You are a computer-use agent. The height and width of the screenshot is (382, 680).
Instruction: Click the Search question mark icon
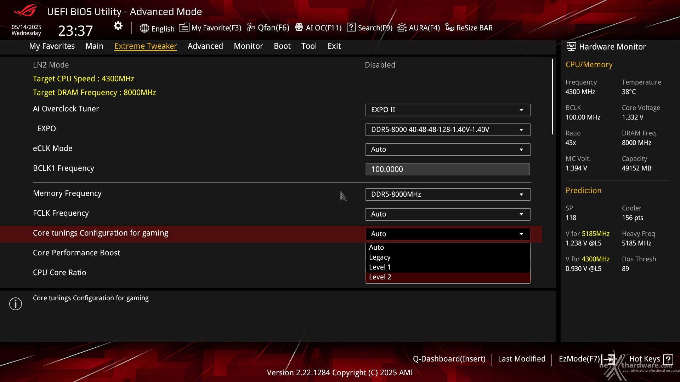click(x=351, y=27)
